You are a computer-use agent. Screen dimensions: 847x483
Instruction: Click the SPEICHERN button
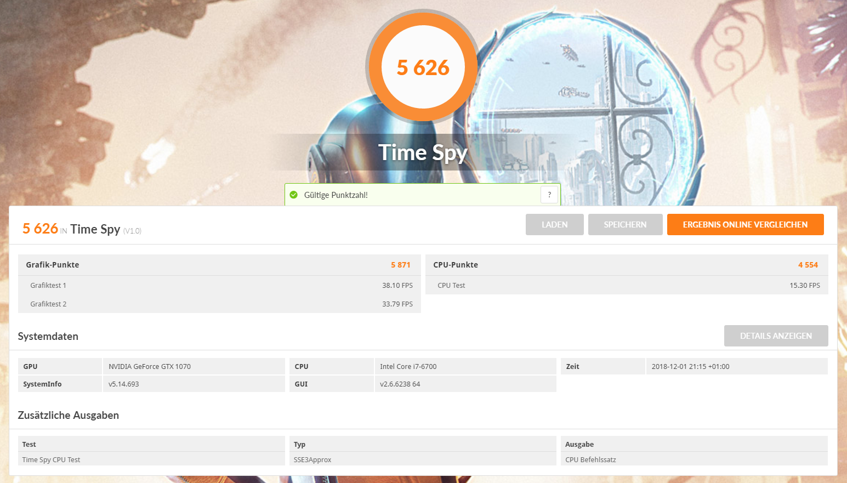pyautogui.click(x=625, y=225)
